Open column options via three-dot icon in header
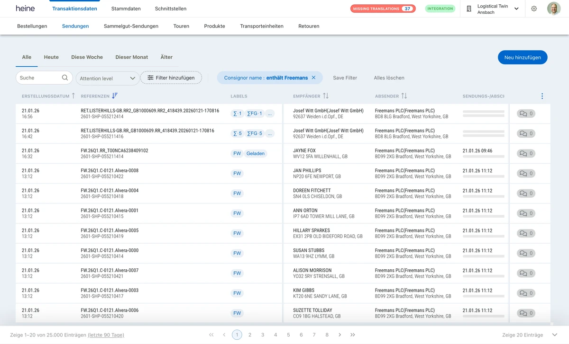This screenshot has width=569, height=344. pyautogui.click(x=542, y=95)
